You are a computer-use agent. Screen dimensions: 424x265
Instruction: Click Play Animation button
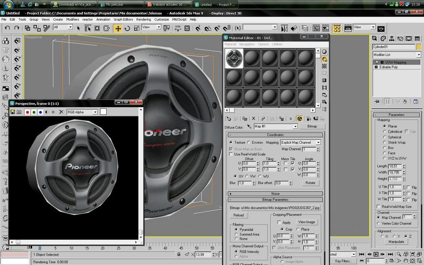click(x=376, y=254)
